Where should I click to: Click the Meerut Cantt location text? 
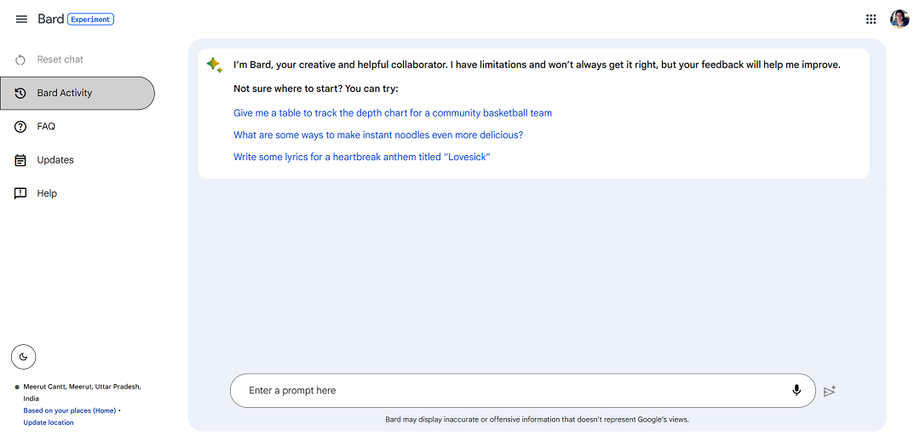(82, 393)
